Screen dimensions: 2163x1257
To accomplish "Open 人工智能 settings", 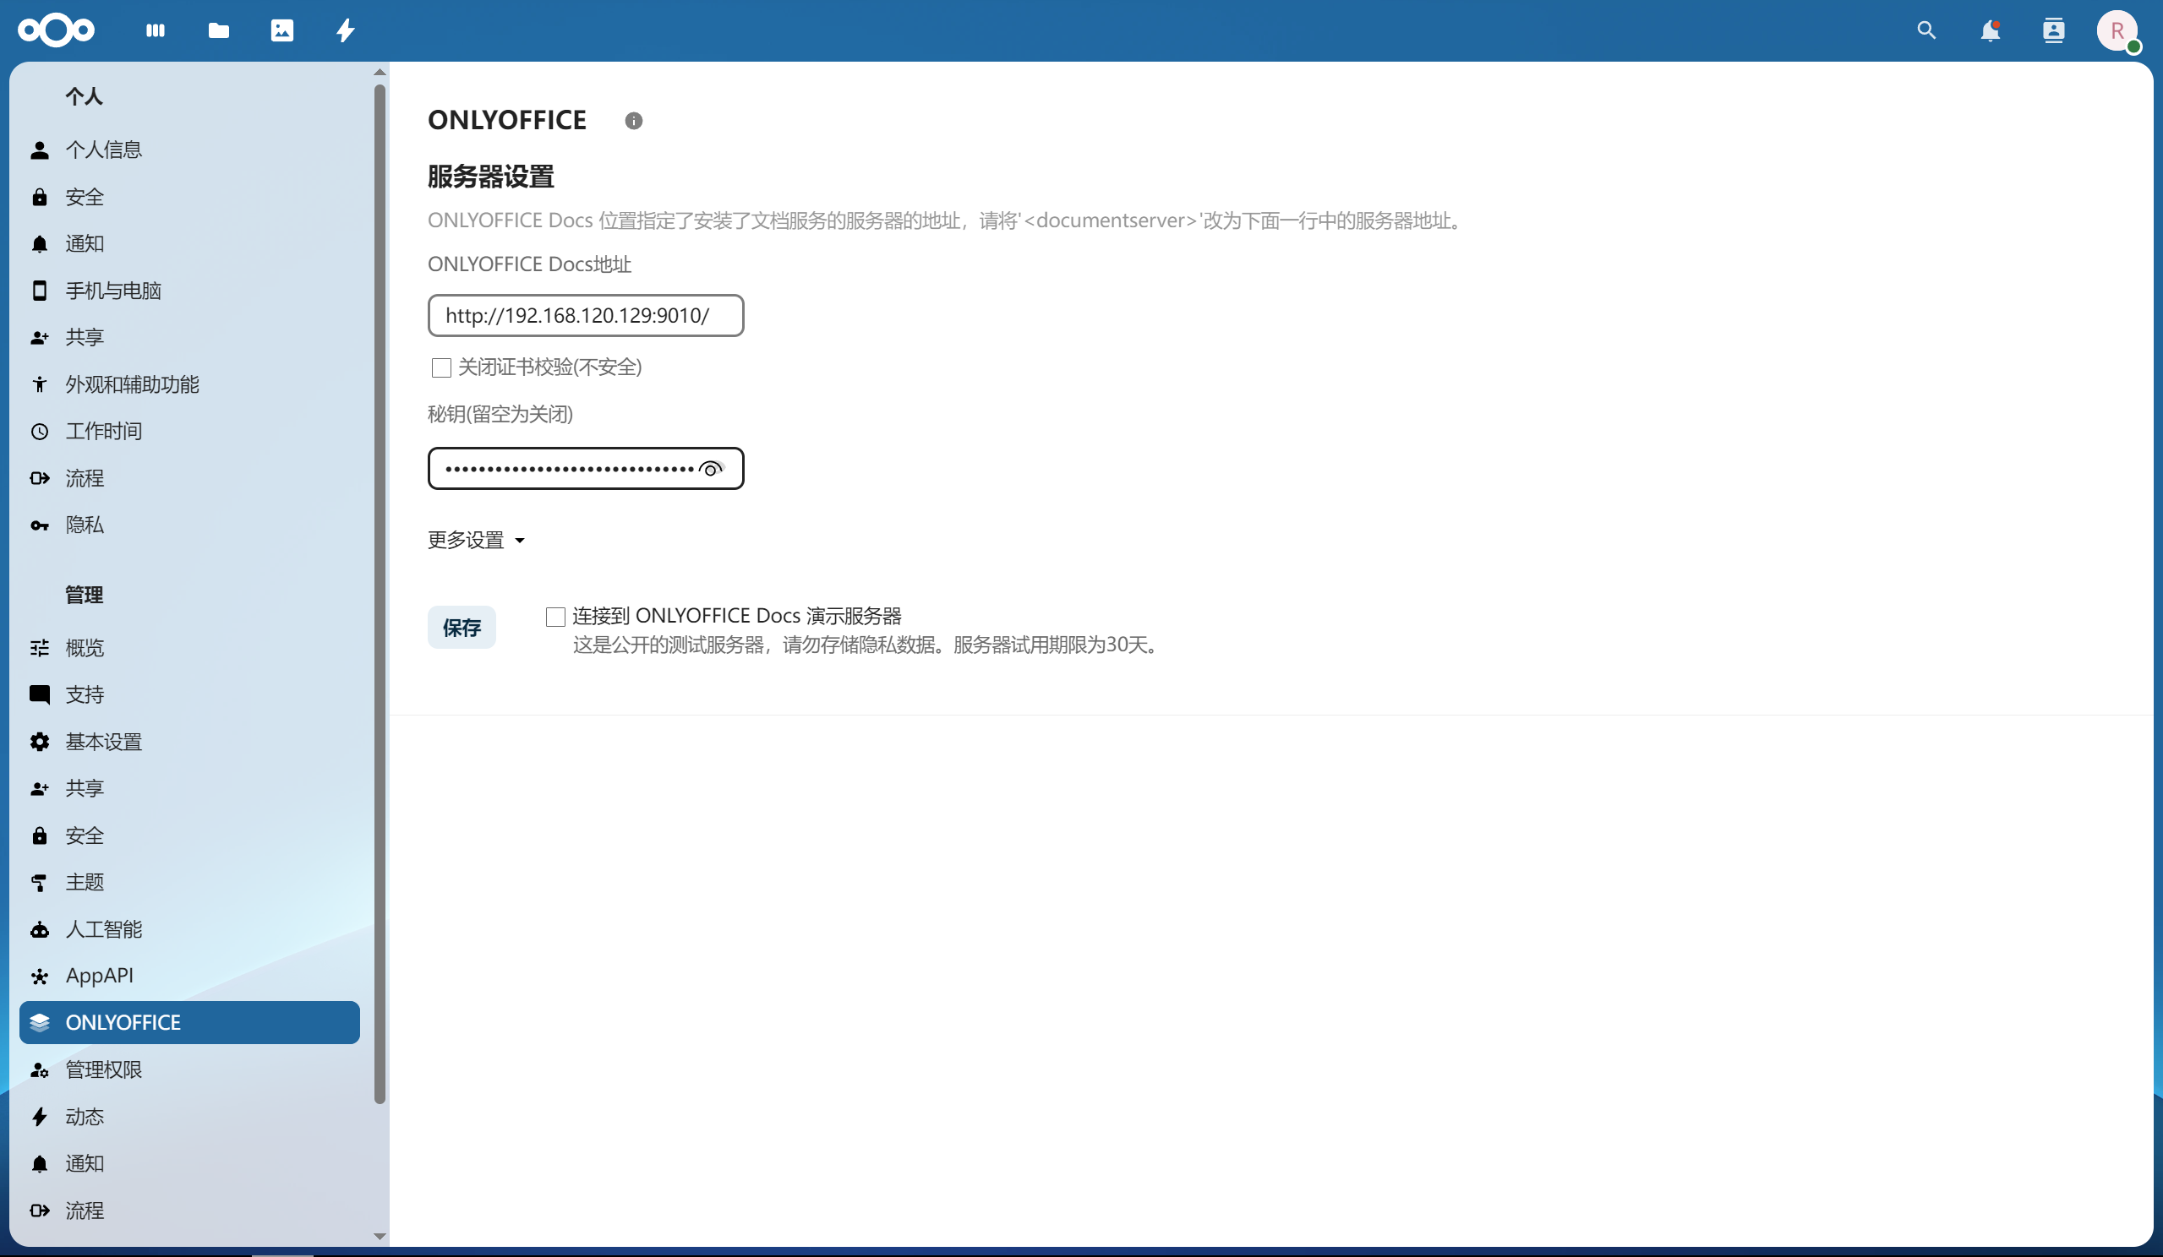I will pos(189,929).
